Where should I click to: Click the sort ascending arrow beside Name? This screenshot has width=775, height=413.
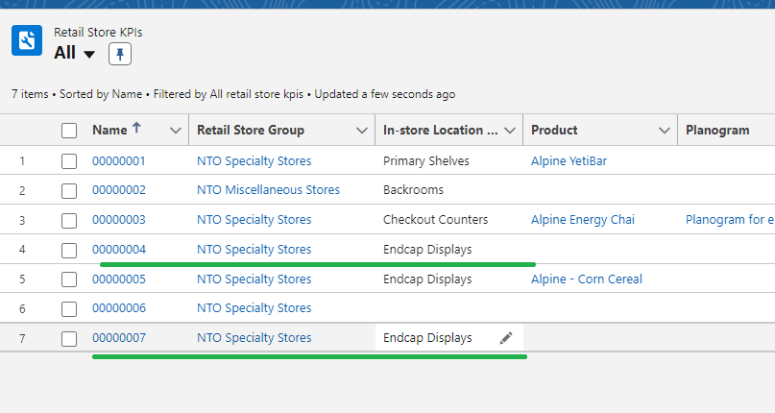(136, 128)
